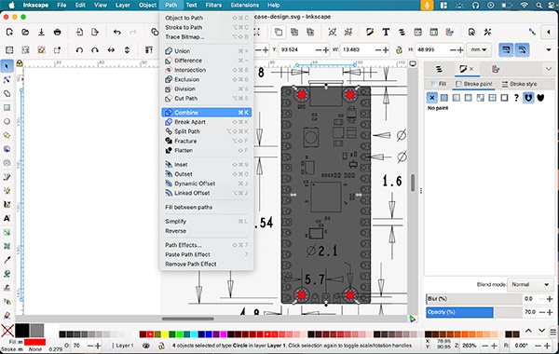The width and height of the screenshot is (559, 354).
Task: Toggle scale stroke width button
Action: pyautogui.click(x=506, y=50)
